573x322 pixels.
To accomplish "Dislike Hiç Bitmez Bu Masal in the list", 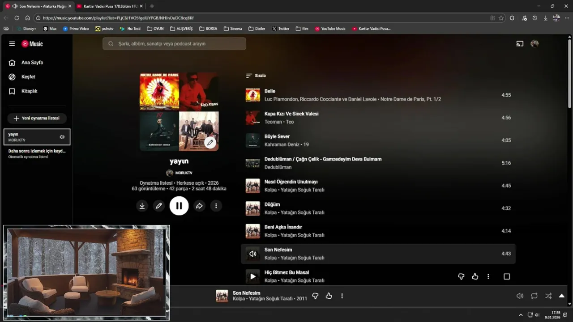I will click(x=461, y=276).
